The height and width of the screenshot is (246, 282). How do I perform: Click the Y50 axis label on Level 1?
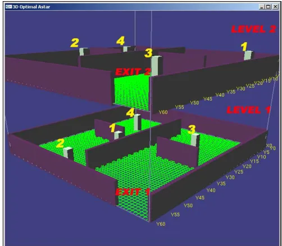click(x=188, y=206)
